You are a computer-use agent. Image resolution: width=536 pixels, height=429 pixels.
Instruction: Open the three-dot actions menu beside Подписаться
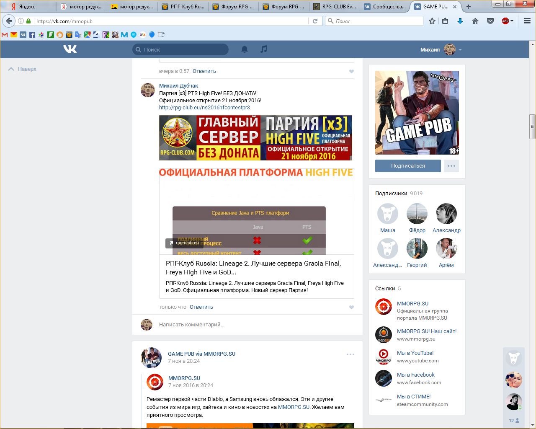point(451,166)
